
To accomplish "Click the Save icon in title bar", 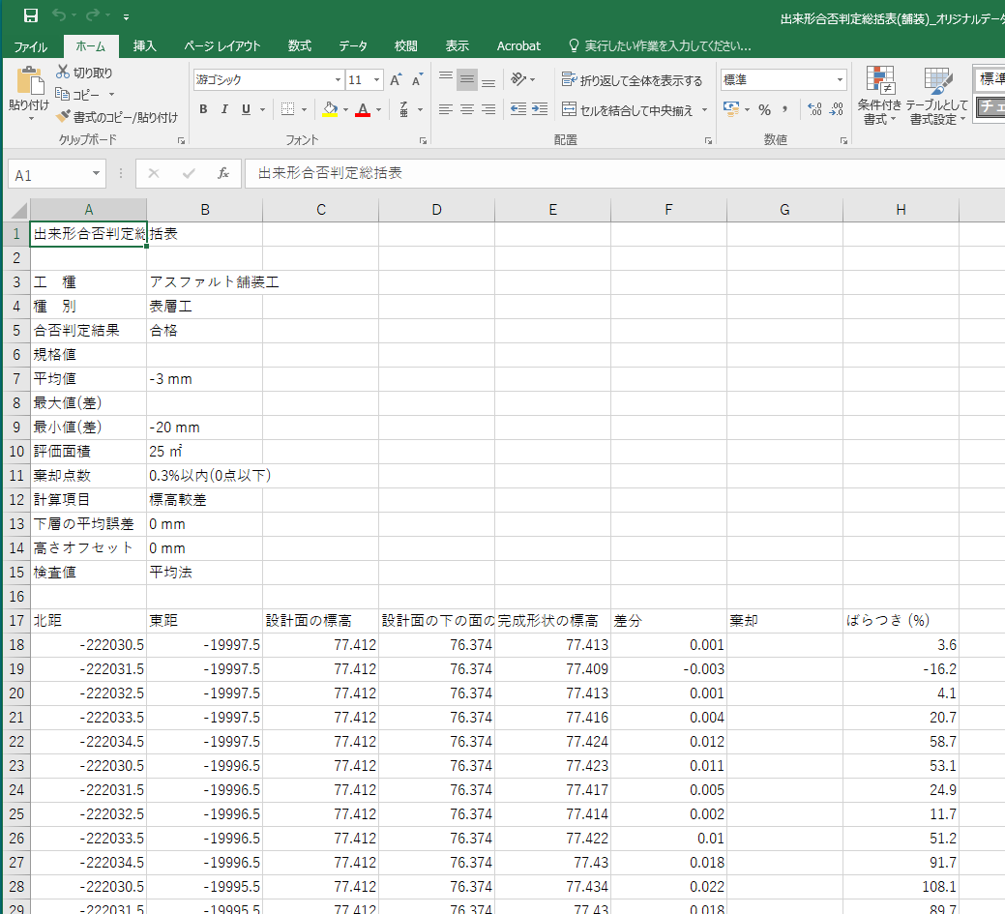I will point(30,15).
